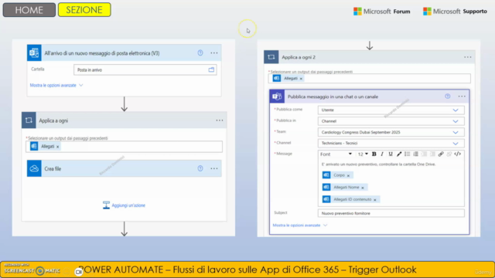Open help for email trigger card
The image size is (495, 278).
tap(200, 53)
